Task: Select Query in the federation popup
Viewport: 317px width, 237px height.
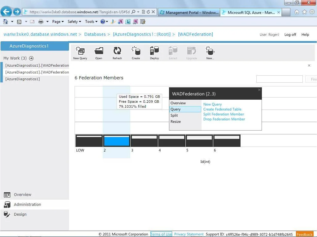Action: tap(185, 109)
